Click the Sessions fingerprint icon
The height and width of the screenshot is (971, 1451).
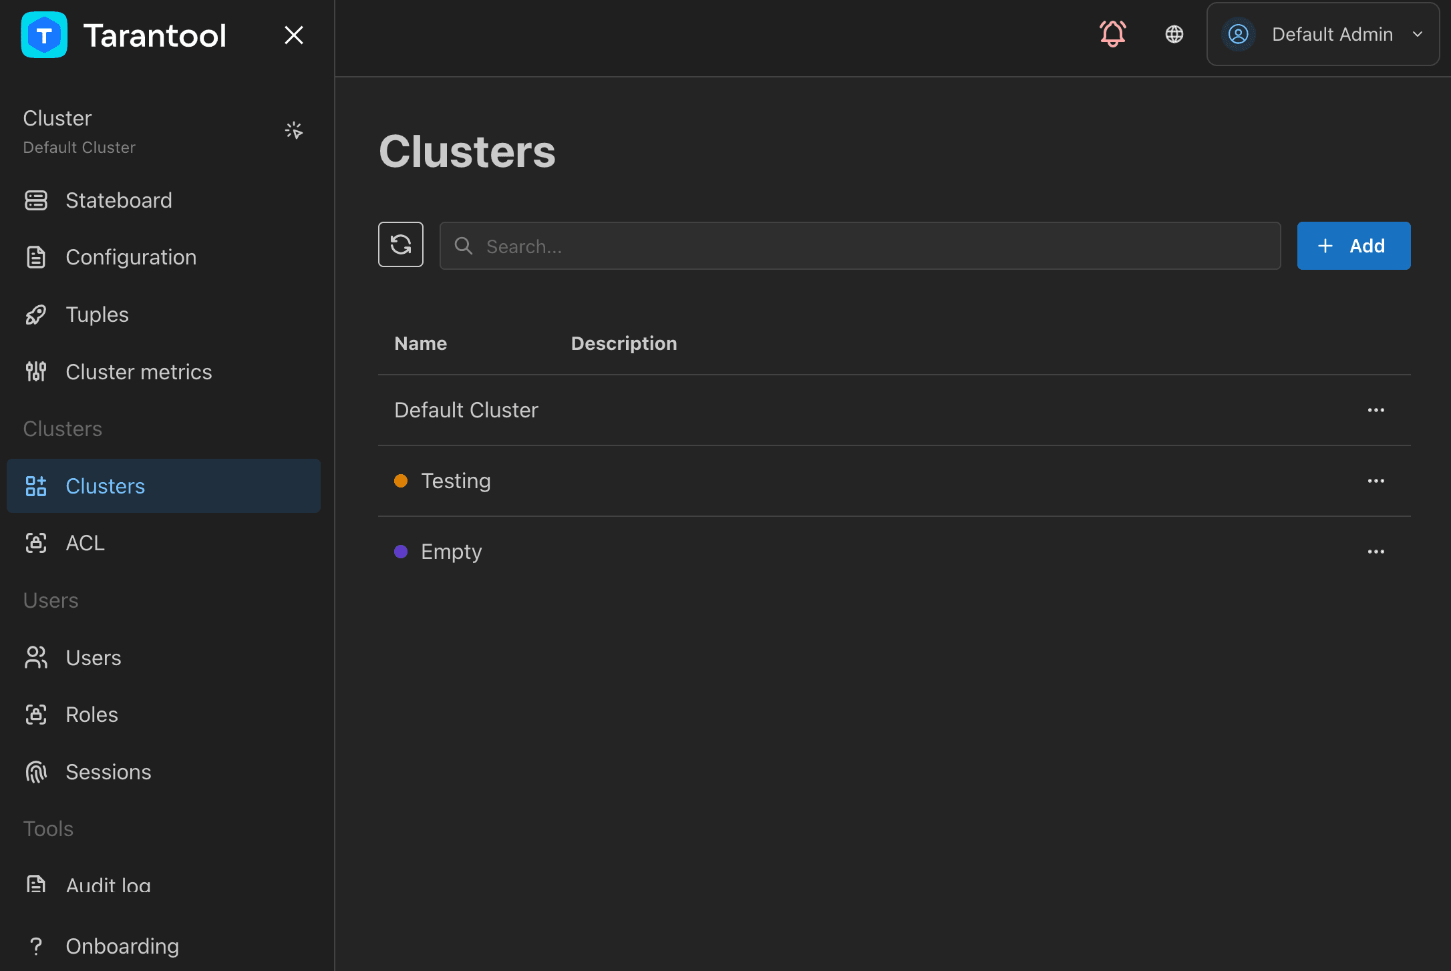tap(36, 772)
